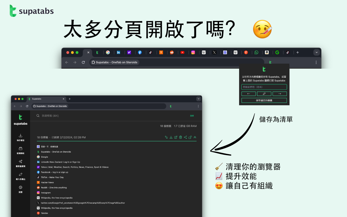
Task: Toggle save direction with the ⇄ button in popup
Action: (x=264, y=94)
